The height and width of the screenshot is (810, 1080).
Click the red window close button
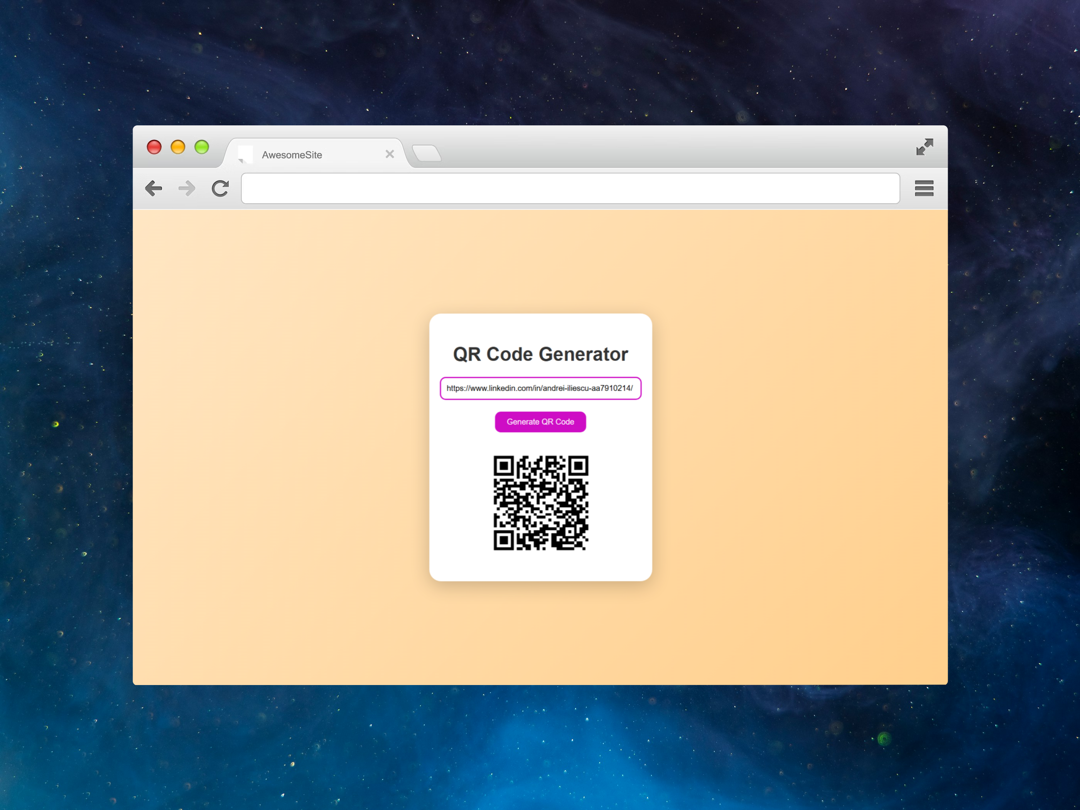pyautogui.click(x=154, y=147)
